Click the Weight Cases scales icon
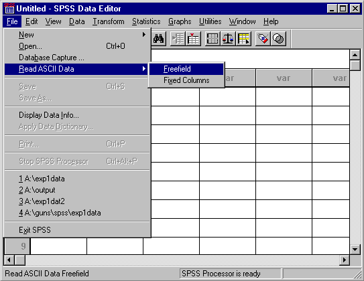 pyautogui.click(x=228, y=39)
